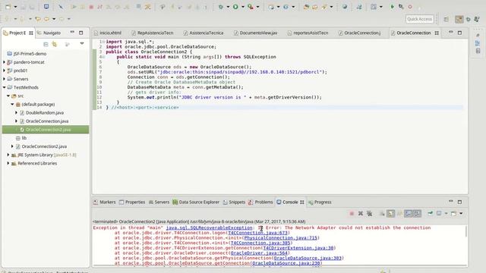Collapse the src folder
This screenshot has width=486, height=273.
8,96
